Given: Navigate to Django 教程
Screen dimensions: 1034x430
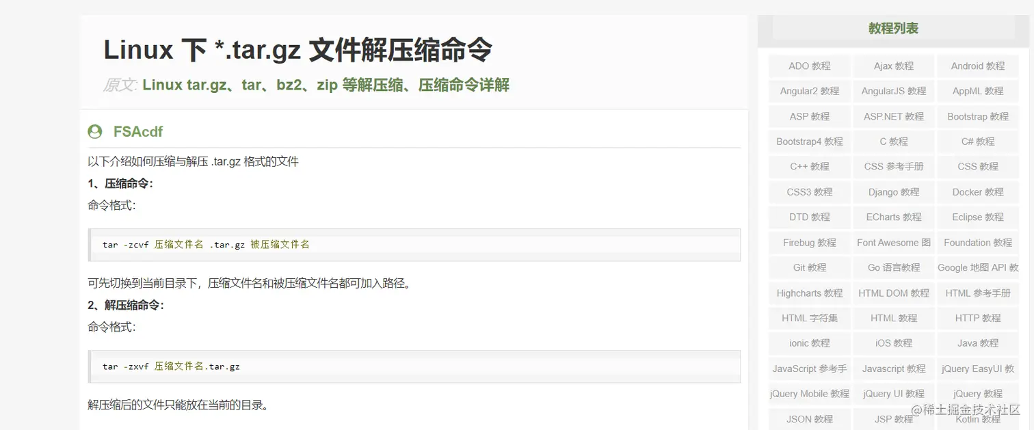Looking at the screenshot, I should click(894, 192).
